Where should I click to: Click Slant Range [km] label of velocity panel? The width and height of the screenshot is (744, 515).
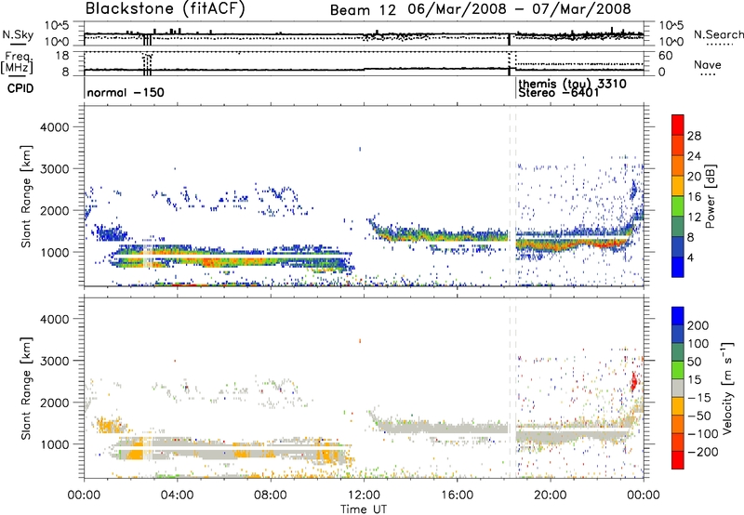click(26, 388)
